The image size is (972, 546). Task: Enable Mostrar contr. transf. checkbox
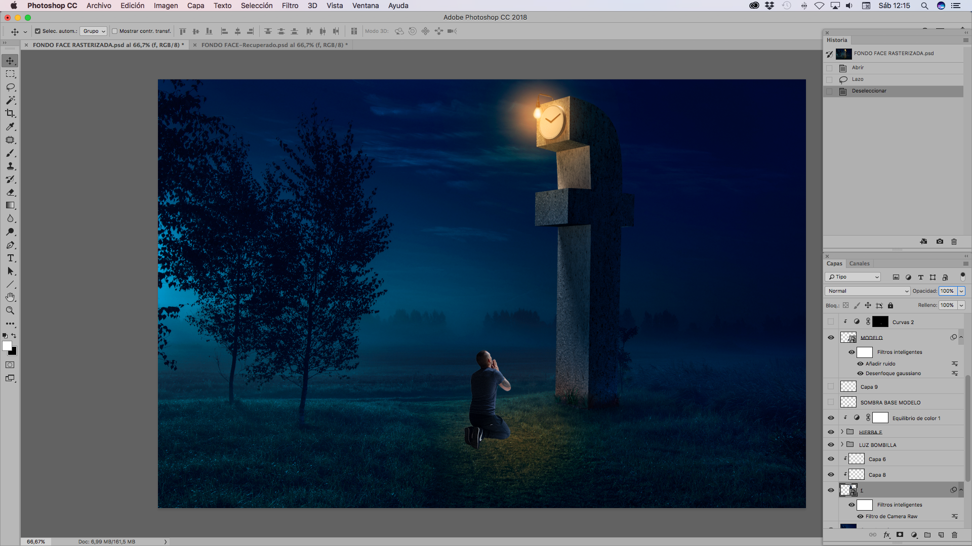tap(115, 31)
